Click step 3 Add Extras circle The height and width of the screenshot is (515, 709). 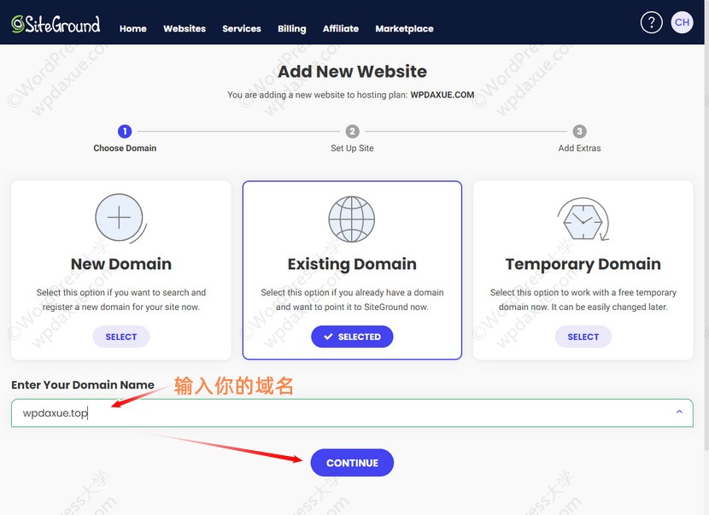[x=579, y=132]
